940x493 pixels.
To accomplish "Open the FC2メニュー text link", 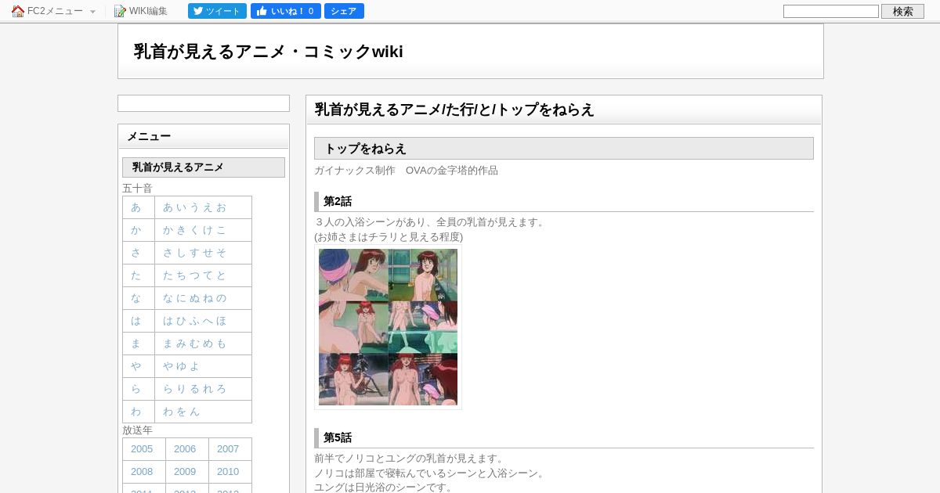I will tap(55, 11).
